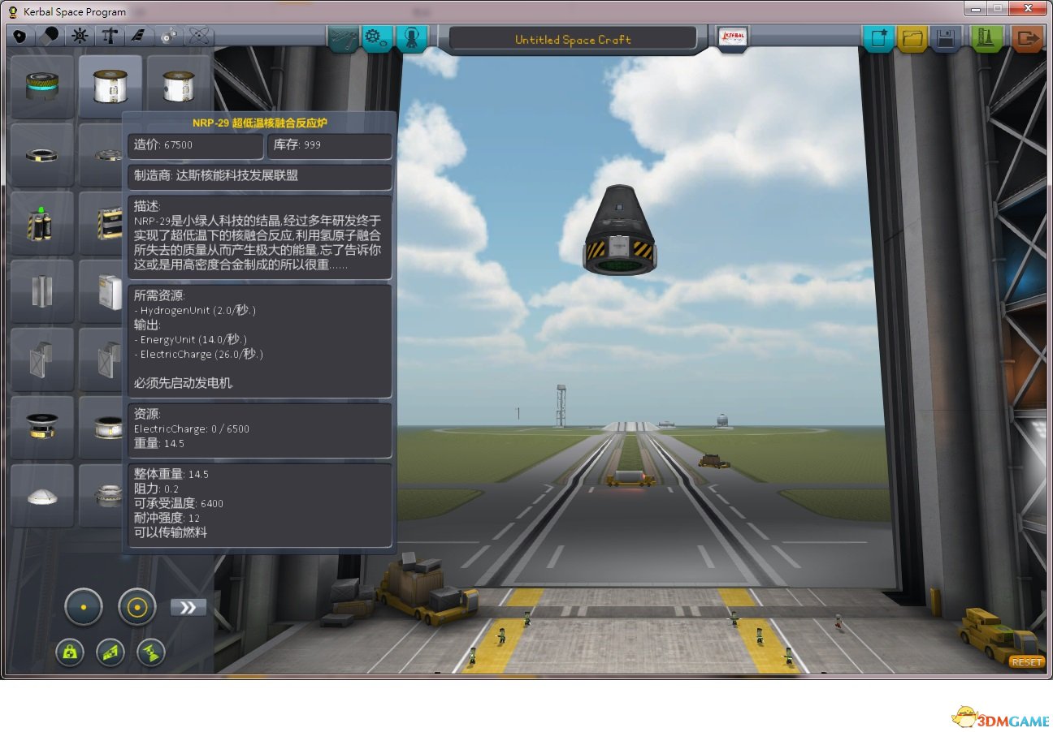1053x732 pixels.
Task: Load a saved craft with folder button
Action: pyautogui.click(x=912, y=38)
